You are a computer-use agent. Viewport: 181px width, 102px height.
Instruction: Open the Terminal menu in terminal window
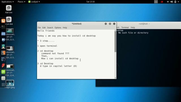(x=125, y=27)
